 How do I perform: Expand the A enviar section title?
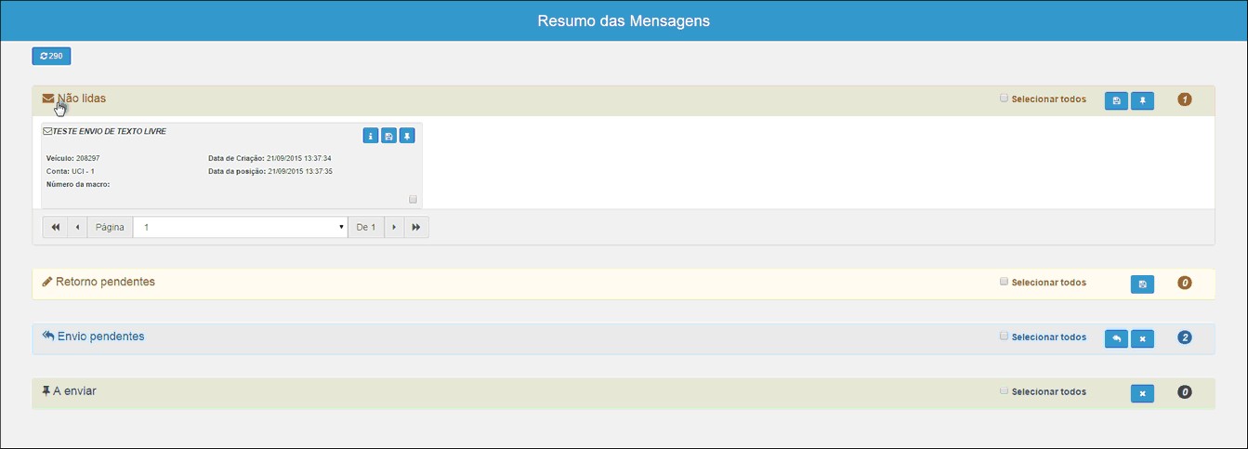coord(74,391)
